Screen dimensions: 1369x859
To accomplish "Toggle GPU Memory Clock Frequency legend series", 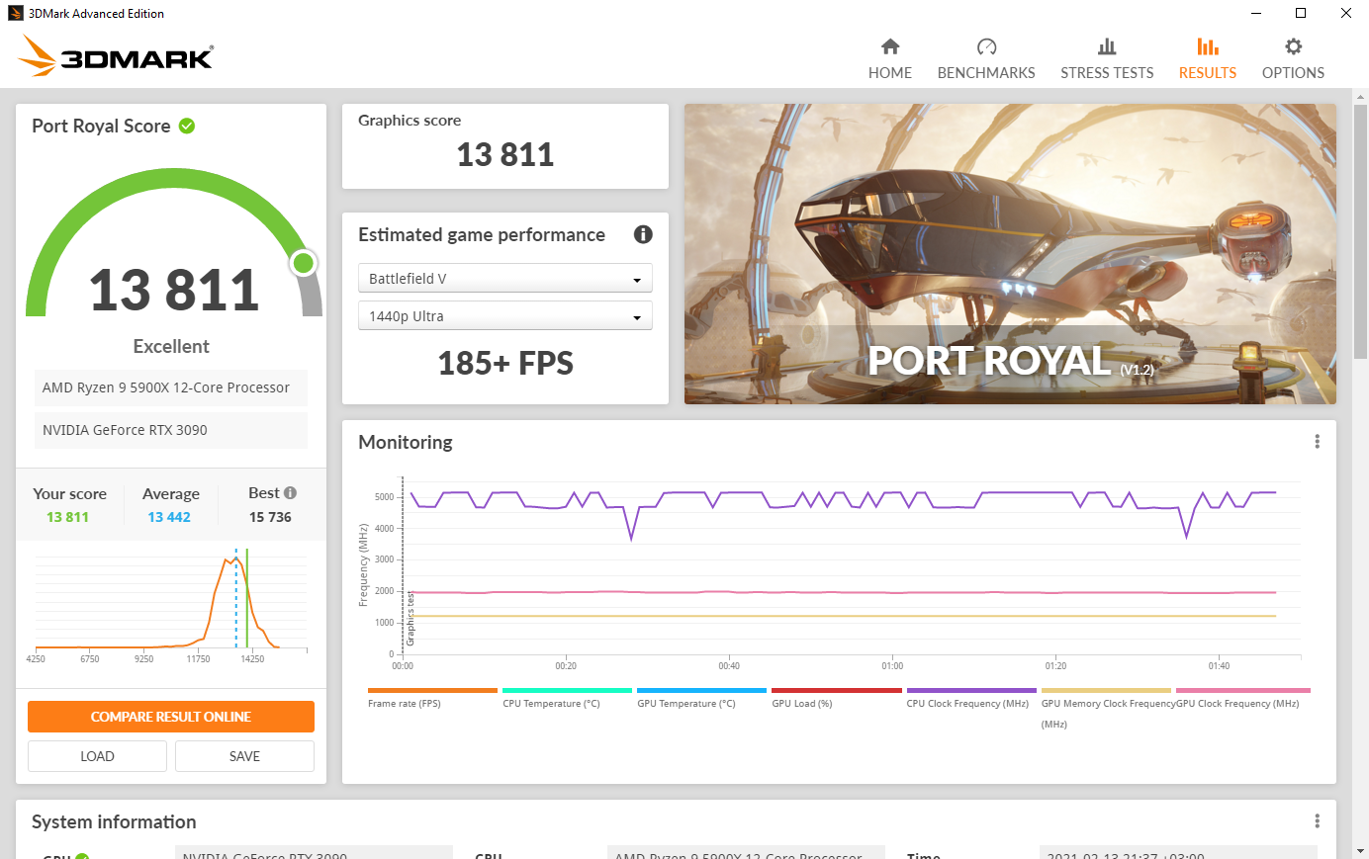I will [x=1106, y=708].
